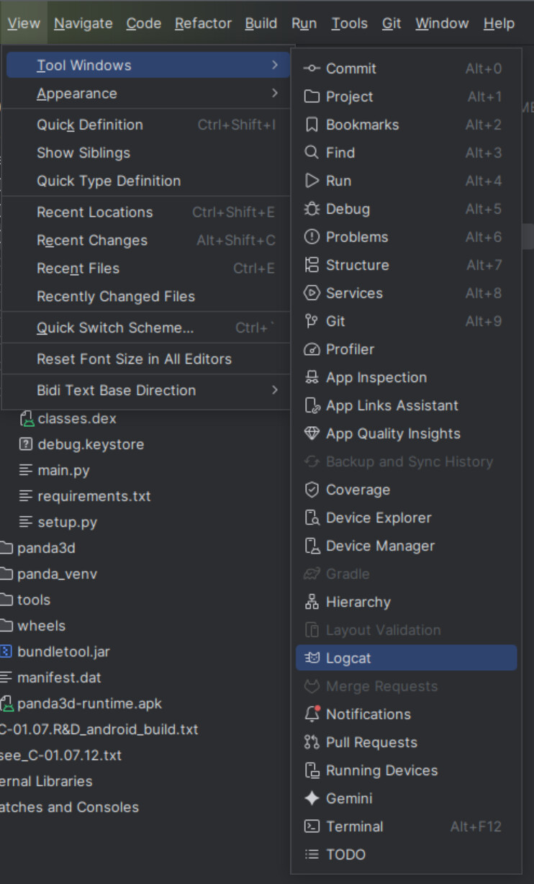Click the Bookmarks icon

[312, 125]
